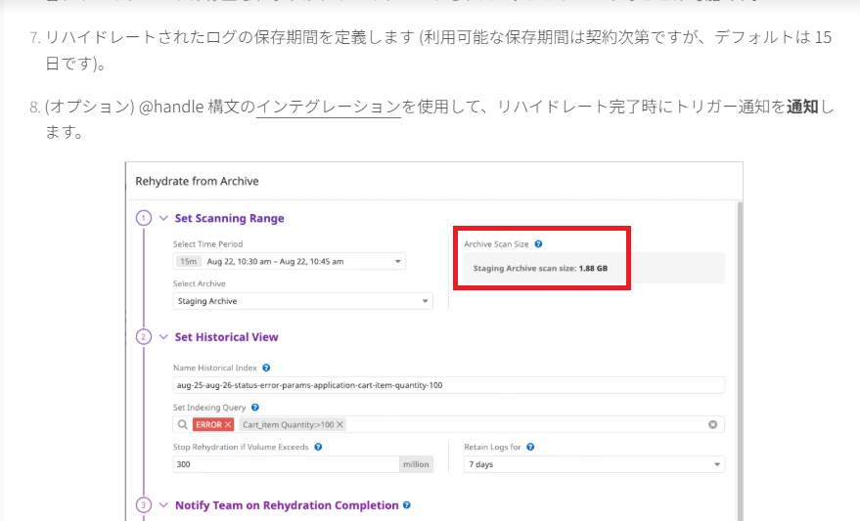860x521 pixels.
Task: Click the million unit label
Action: pos(416,464)
